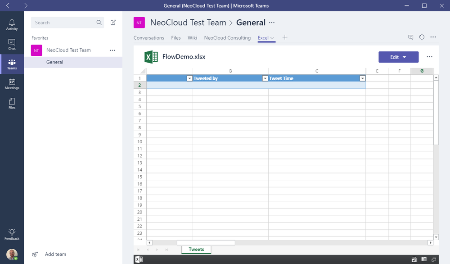450x264 pixels.
Task: Click the Add team icon
Action: (x=35, y=254)
